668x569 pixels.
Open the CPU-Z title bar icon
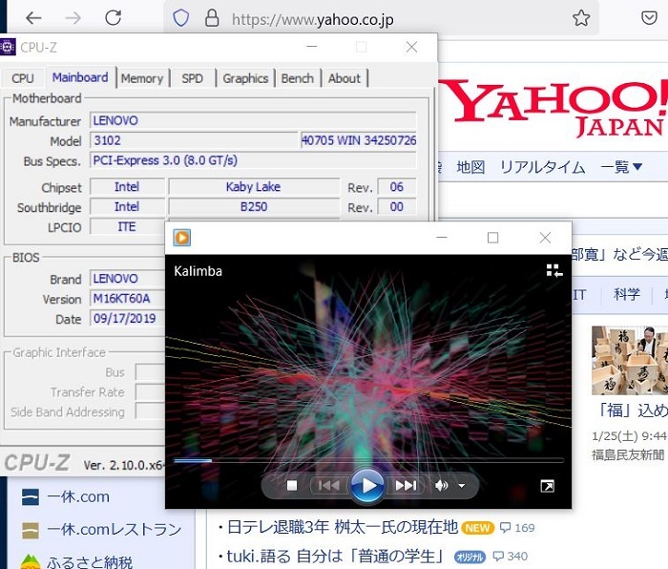click(8, 47)
